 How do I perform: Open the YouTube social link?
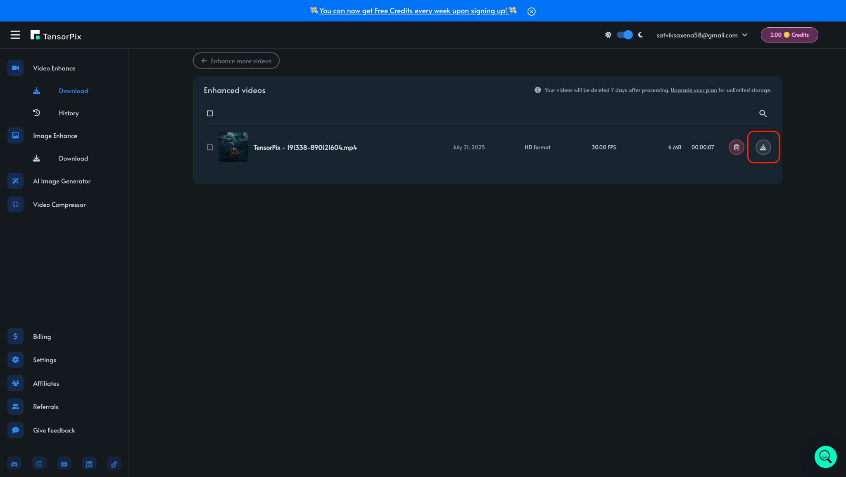[64, 464]
